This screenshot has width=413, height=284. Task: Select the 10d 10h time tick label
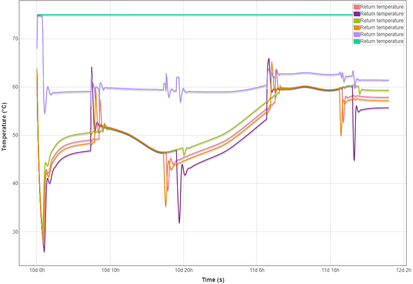[110, 270]
